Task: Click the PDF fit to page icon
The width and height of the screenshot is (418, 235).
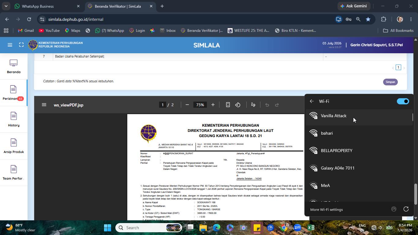Action: pos(228,105)
